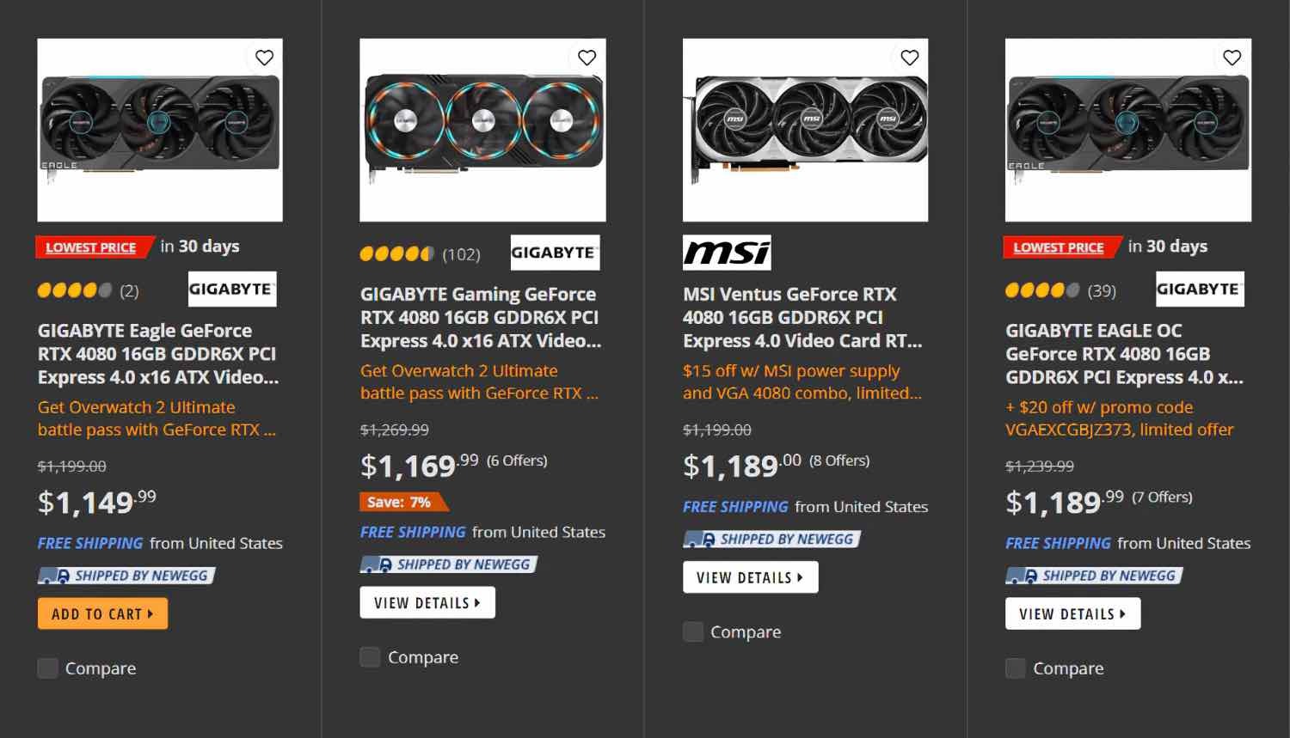Add GIGABYTE Eagle RTX 4080 to wishlist

click(x=264, y=58)
